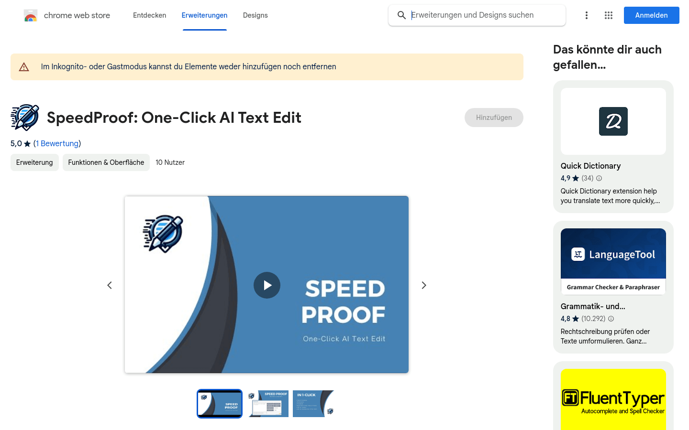Viewport: 689px width, 430px height.
Task: Switch to the Erweiterungen tab
Action: coord(205,15)
